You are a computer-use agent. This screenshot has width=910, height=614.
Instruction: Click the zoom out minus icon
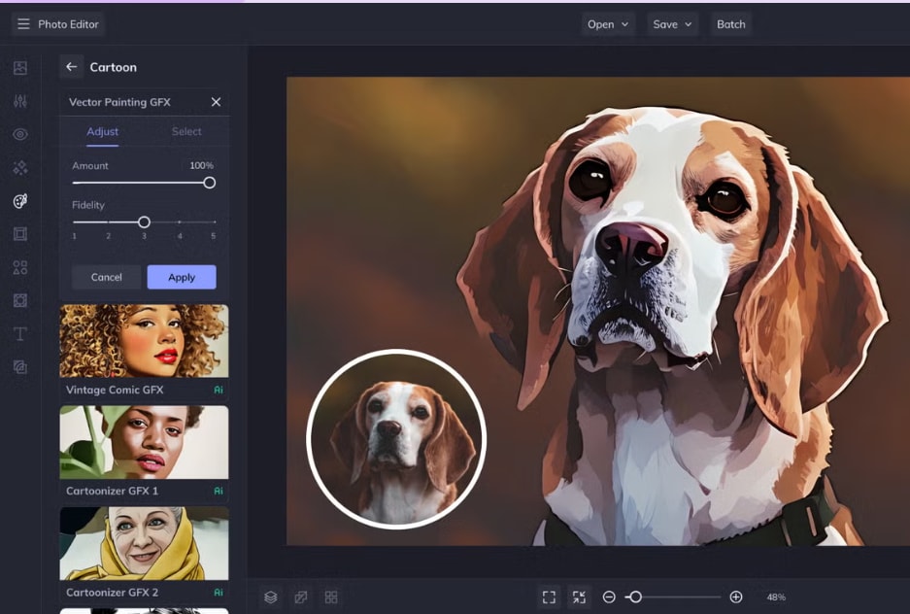tap(609, 597)
